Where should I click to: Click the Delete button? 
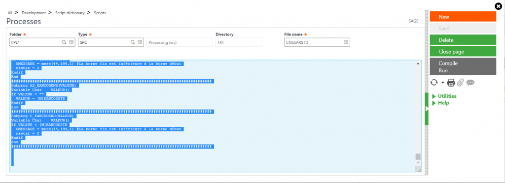463,40
